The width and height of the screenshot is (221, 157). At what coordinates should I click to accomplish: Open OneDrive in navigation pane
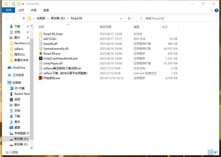(16, 68)
